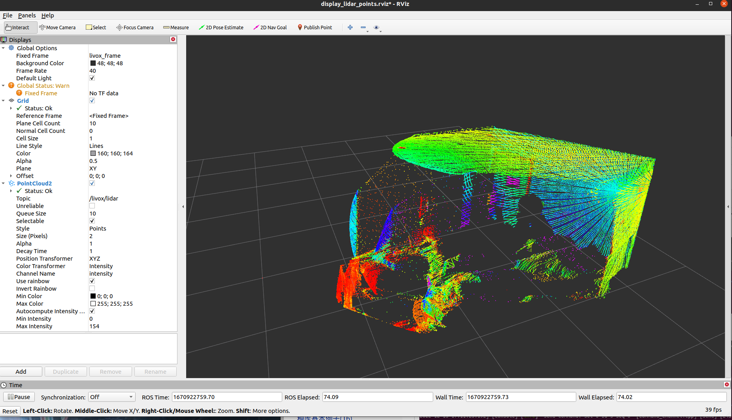The width and height of the screenshot is (732, 420).
Task: Click the Add display button
Action: 21,372
